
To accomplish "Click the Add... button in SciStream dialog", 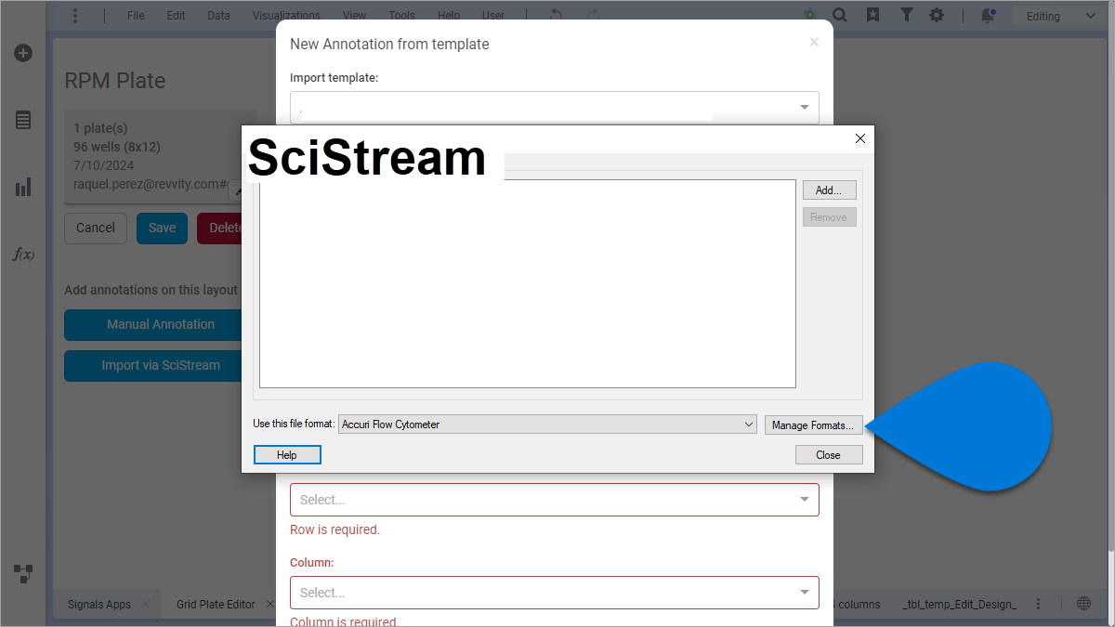I will [x=829, y=190].
